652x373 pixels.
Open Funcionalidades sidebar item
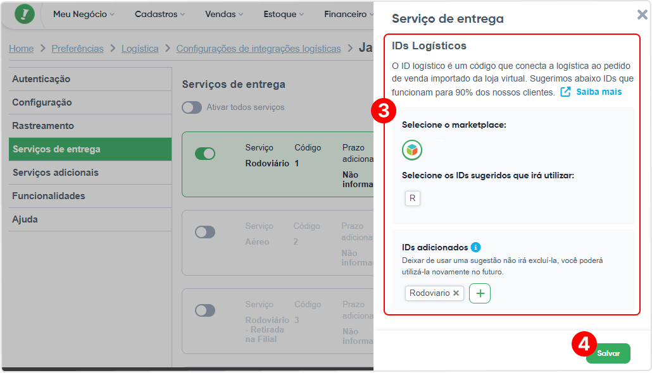pos(91,196)
